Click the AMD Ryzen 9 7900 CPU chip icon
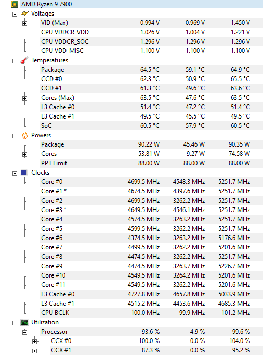The image size is (263, 355). (x=15, y=4)
